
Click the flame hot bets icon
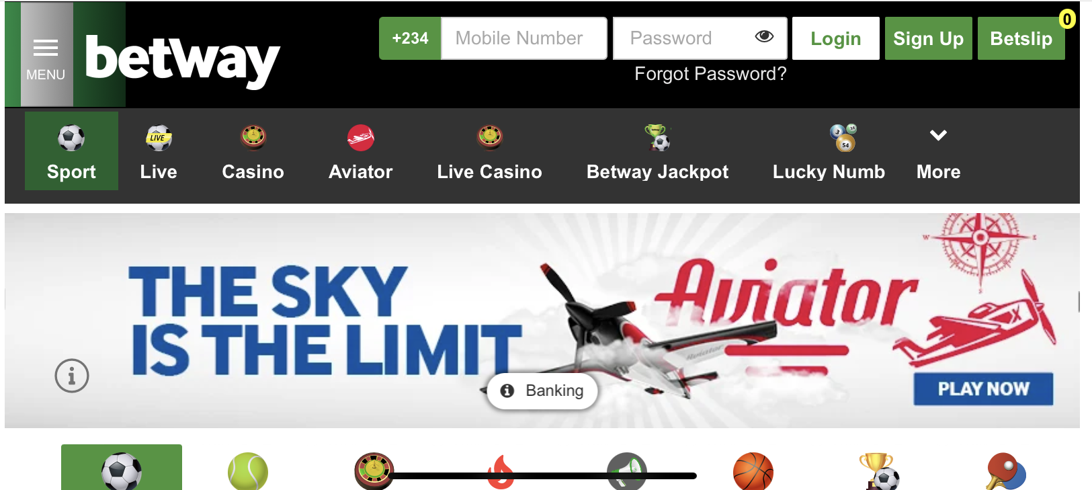click(501, 471)
